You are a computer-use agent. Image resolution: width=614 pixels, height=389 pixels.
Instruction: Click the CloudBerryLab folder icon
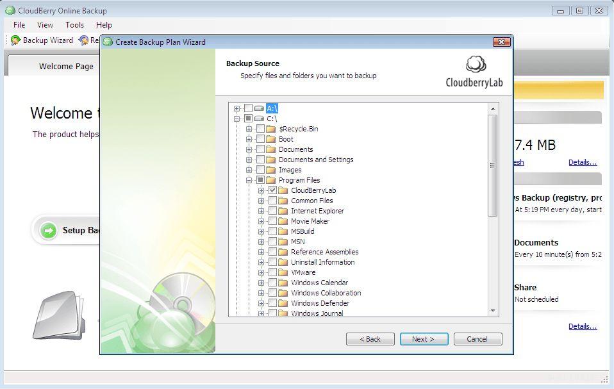point(283,190)
